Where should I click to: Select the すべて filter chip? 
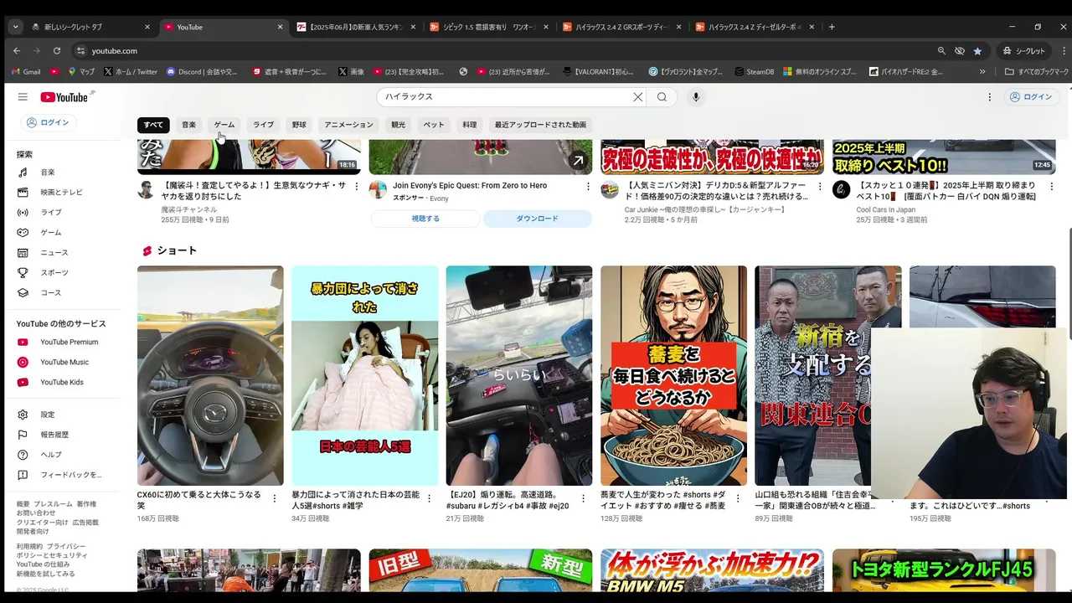coord(153,125)
